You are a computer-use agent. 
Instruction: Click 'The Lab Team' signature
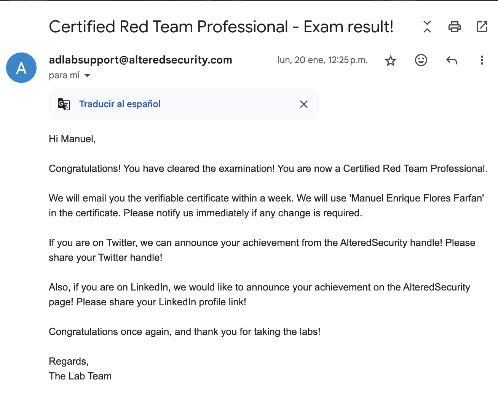point(80,376)
